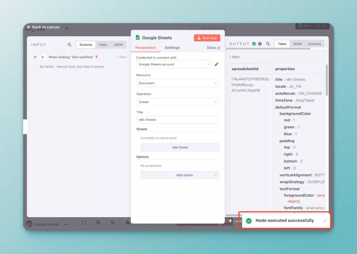Click the zoom out magnifier icon

(x=113, y=223)
